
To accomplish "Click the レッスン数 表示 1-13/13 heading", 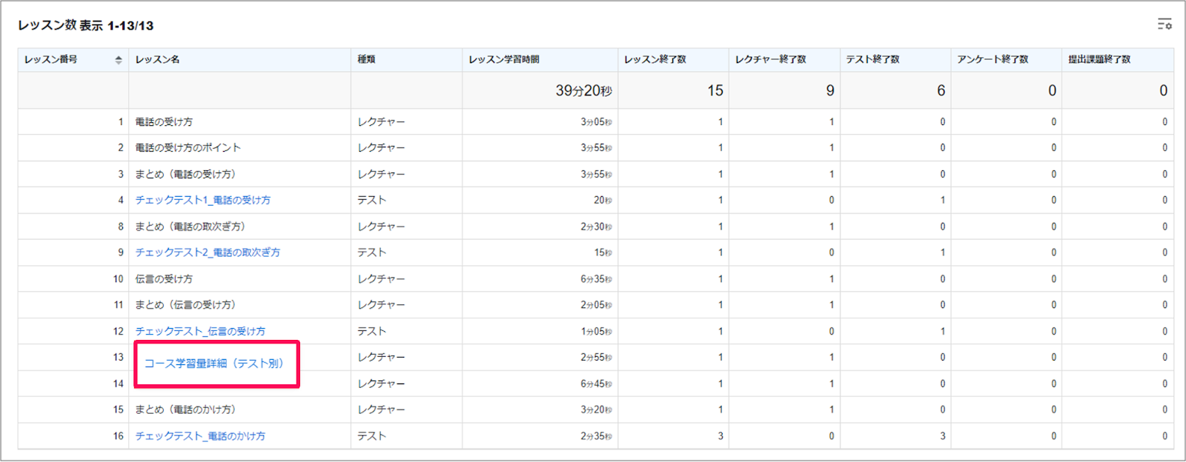I will coord(86,25).
